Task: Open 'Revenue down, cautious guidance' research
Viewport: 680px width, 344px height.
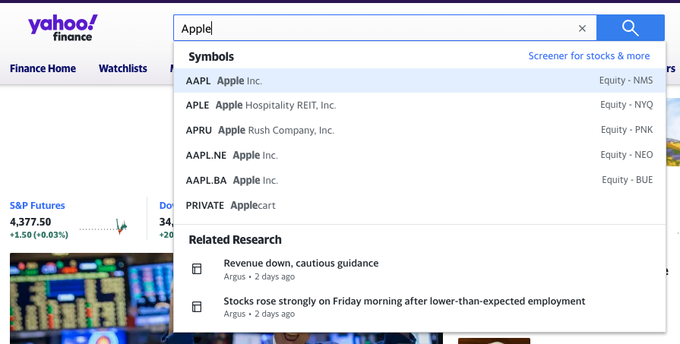Action: click(301, 264)
